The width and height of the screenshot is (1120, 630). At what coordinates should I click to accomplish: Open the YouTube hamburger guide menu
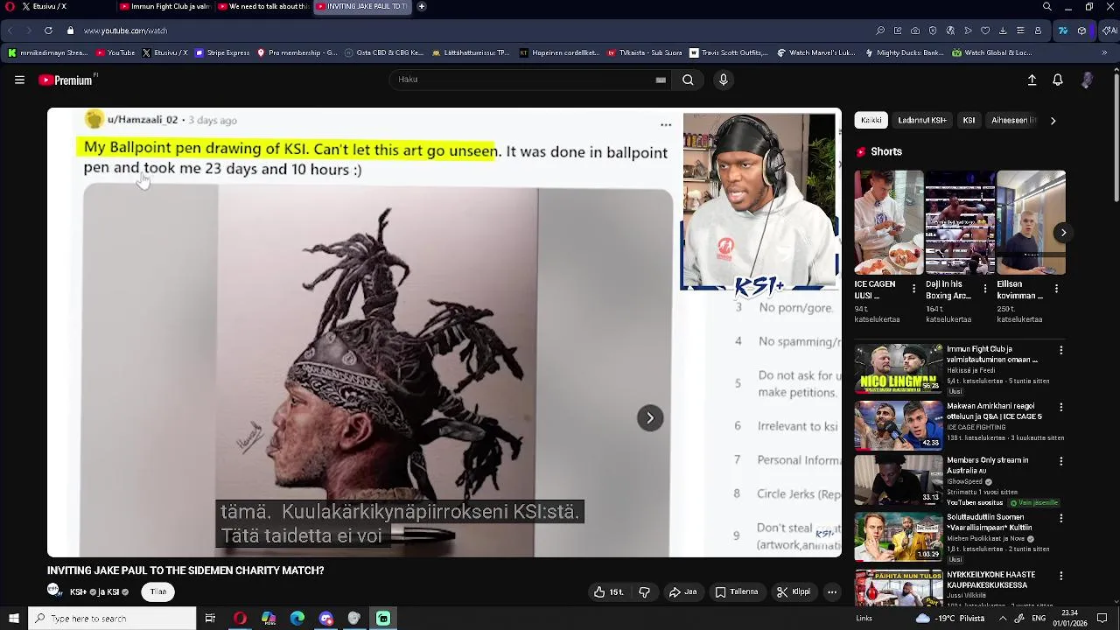19,80
